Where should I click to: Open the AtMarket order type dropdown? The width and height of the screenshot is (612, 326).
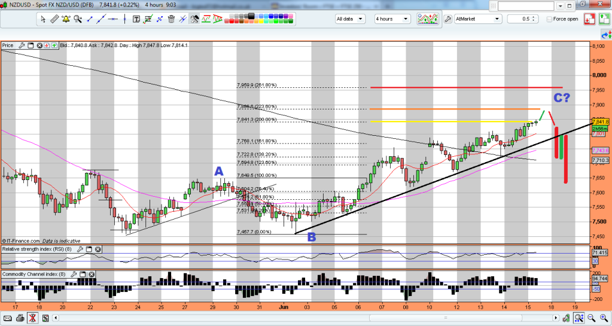(478, 19)
